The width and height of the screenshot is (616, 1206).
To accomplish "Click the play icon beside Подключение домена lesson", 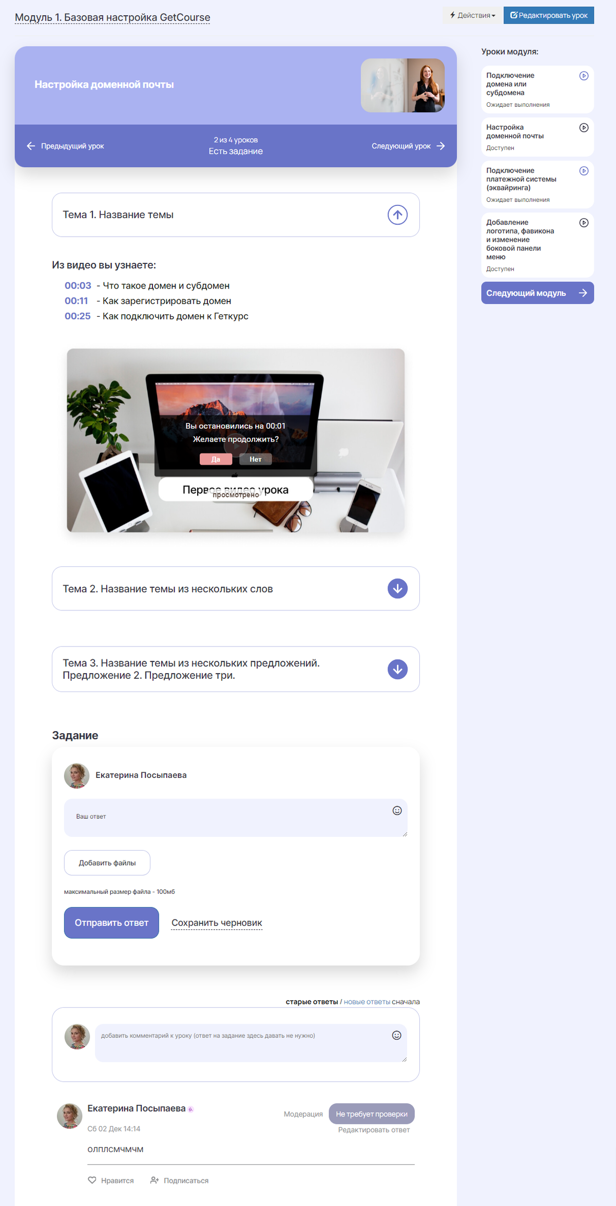I will click(584, 76).
